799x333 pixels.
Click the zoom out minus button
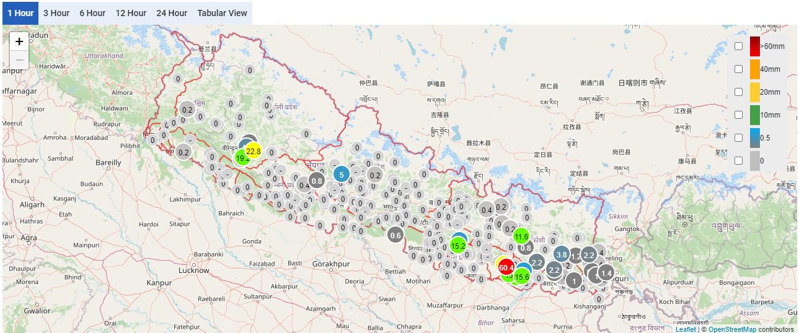pos(19,60)
